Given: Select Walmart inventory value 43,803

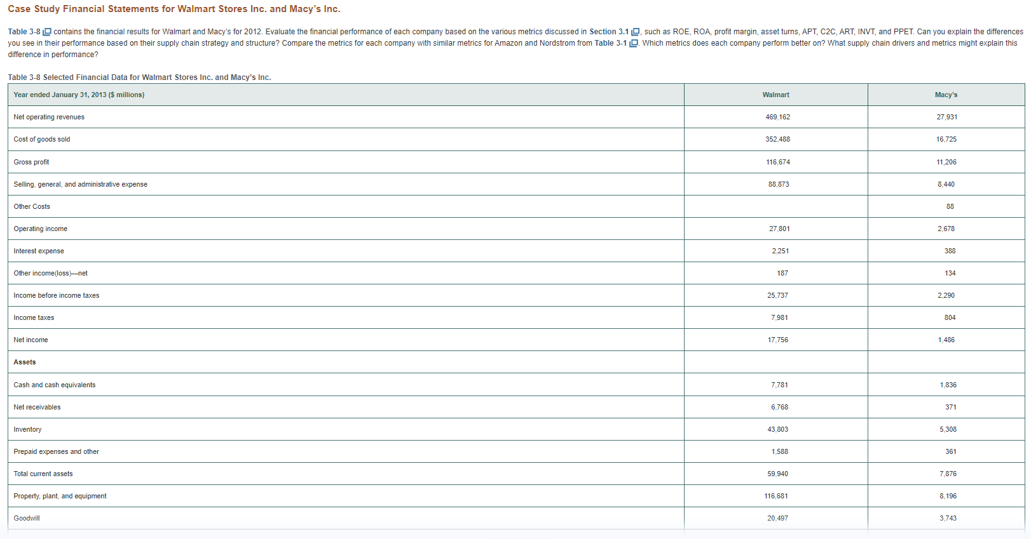Looking at the screenshot, I should [777, 429].
